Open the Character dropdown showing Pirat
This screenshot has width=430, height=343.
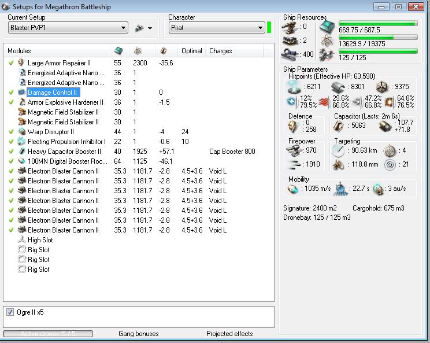point(216,28)
